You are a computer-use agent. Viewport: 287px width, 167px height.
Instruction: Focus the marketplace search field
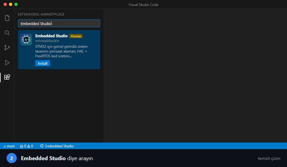click(x=59, y=23)
